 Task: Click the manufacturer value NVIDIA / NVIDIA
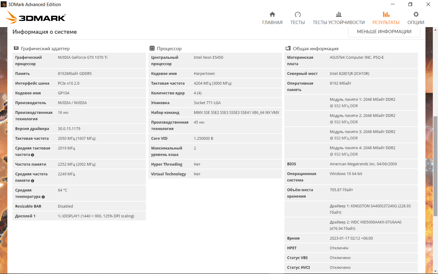tap(72, 103)
